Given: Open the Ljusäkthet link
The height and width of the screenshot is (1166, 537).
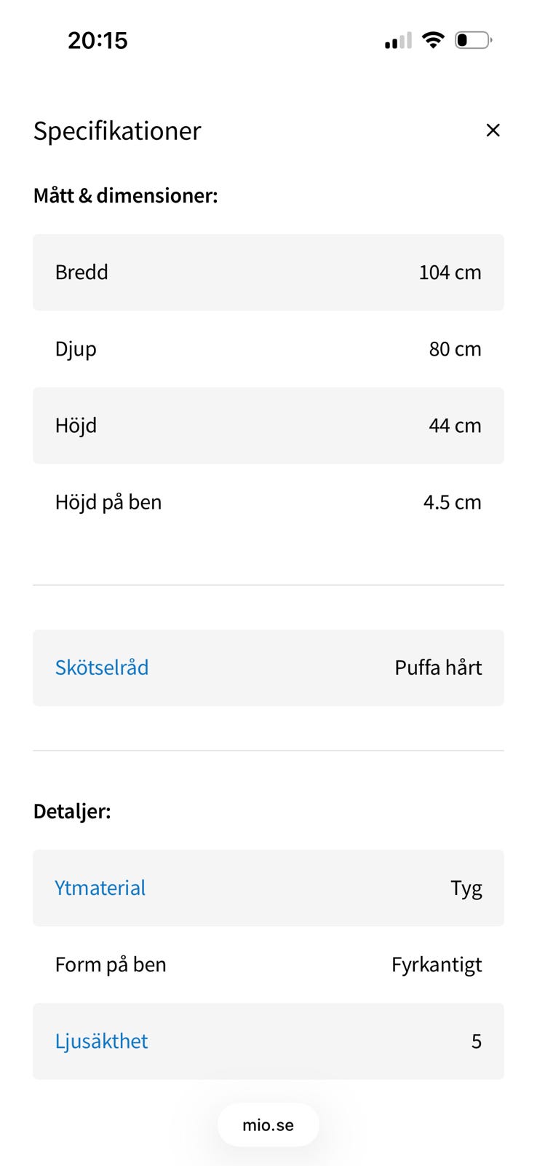Looking at the screenshot, I should pos(101,1041).
